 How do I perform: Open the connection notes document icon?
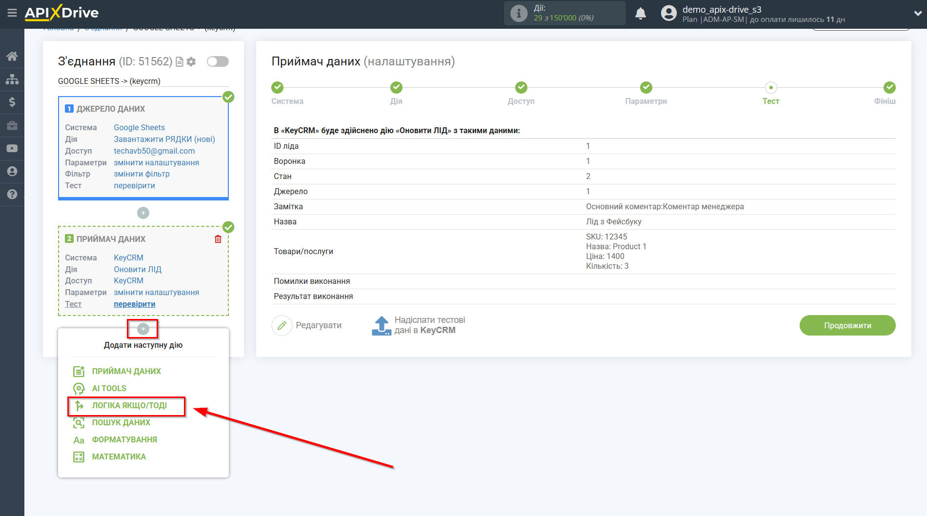point(180,62)
